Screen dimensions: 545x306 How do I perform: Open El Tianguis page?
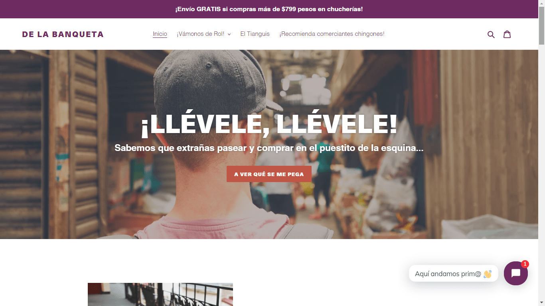pyautogui.click(x=255, y=34)
